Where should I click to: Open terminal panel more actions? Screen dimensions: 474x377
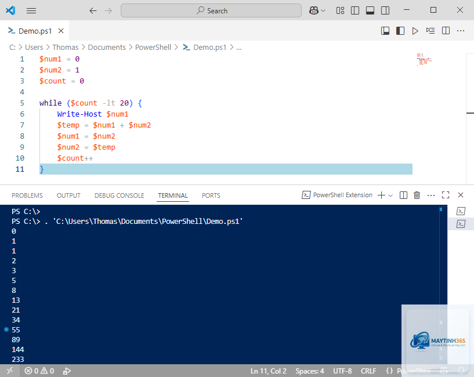(431, 195)
